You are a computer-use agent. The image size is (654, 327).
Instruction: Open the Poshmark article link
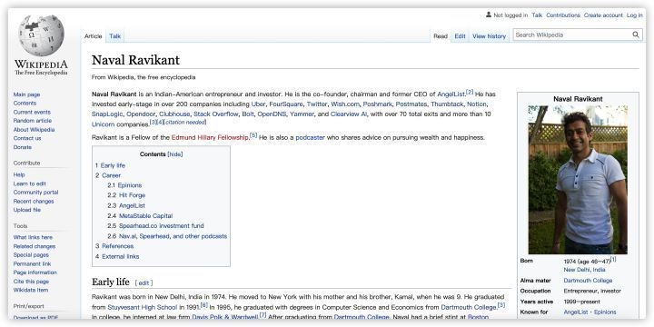coord(378,104)
